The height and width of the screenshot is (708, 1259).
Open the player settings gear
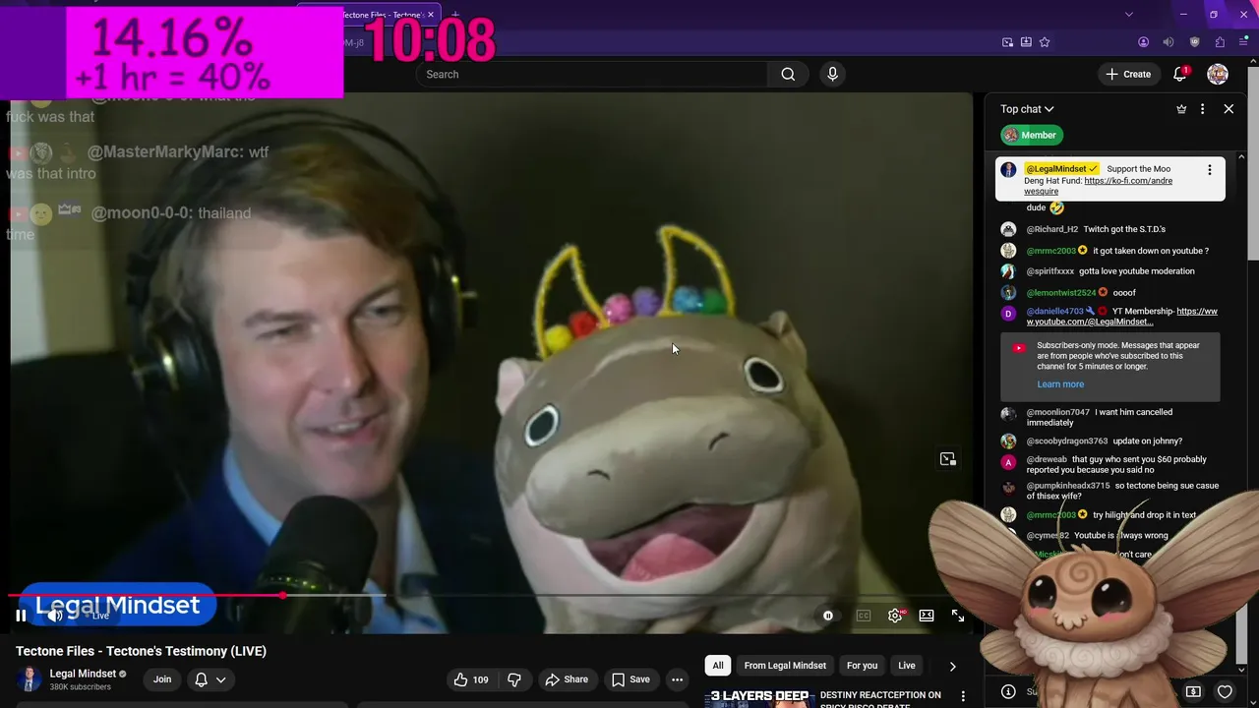click(895, 616)
